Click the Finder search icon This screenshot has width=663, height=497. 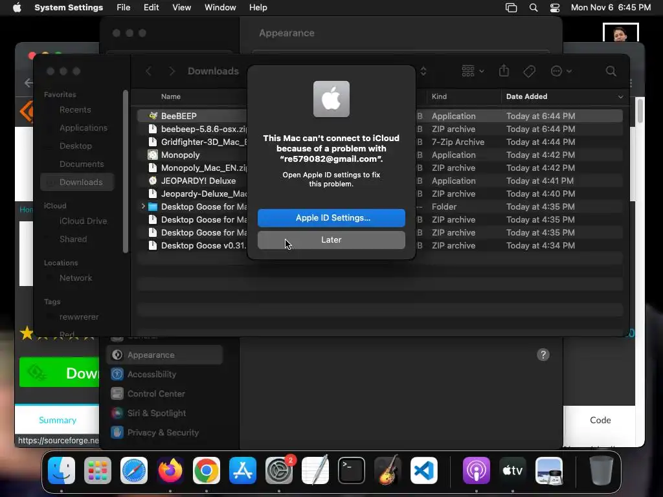[611, 71]
